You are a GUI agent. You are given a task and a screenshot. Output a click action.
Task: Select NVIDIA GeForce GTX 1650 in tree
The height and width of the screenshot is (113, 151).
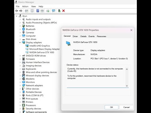[x=42, y=52]
